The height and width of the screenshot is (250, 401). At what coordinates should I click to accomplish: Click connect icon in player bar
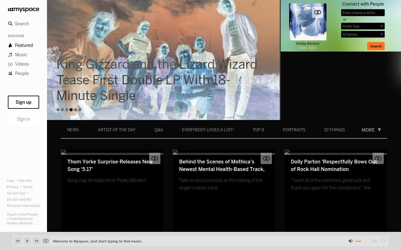click(x=46, y=241)
